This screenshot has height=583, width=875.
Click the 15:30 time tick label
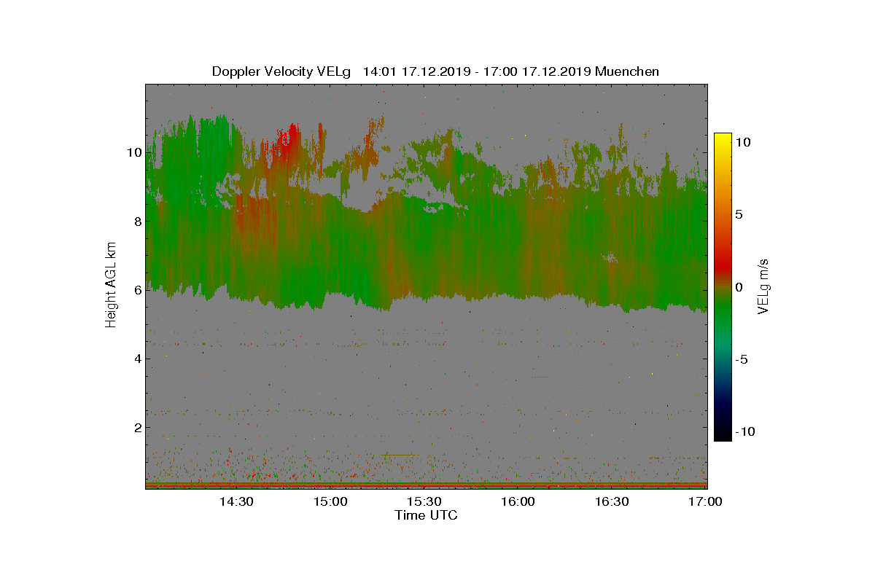[x=424, y=501]
